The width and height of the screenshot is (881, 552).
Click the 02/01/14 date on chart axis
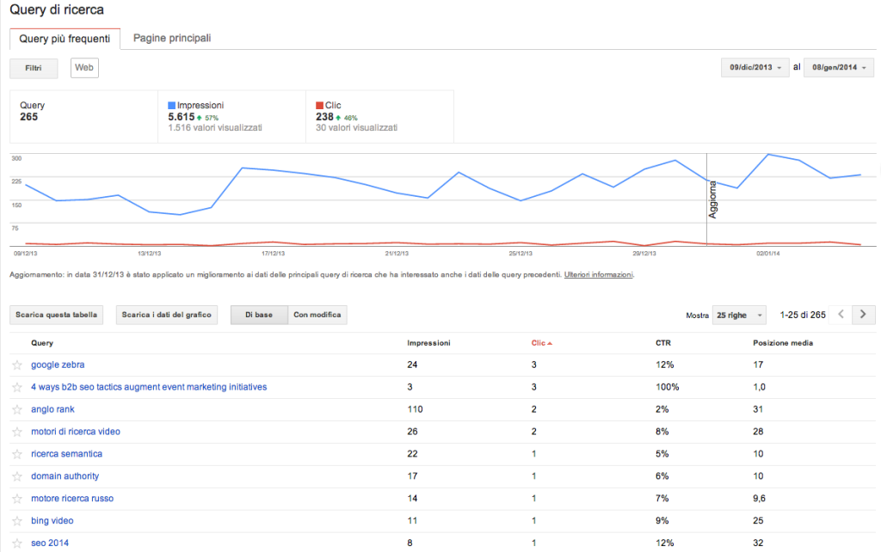pos(768,254)
